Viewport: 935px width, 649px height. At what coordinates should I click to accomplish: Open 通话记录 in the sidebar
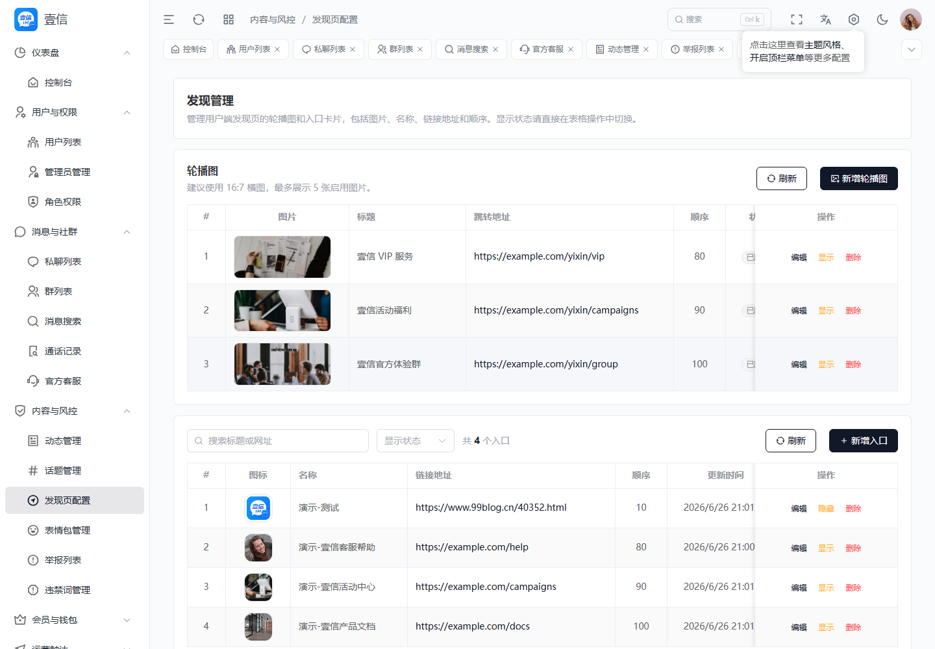point(75,351)
